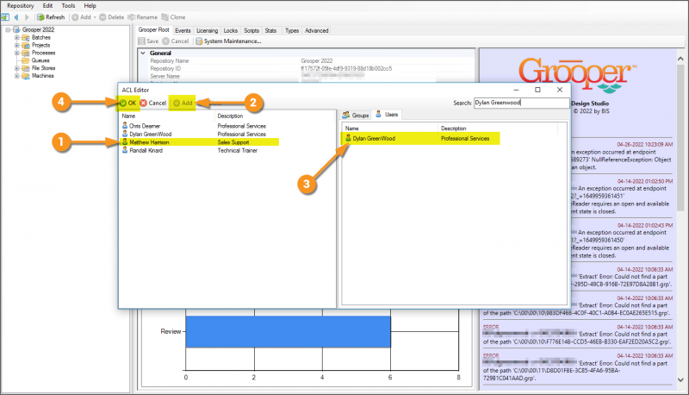Switch to the Locks tab
The image size is (689, 395).
pyautogui.click(x=230, y=30)
